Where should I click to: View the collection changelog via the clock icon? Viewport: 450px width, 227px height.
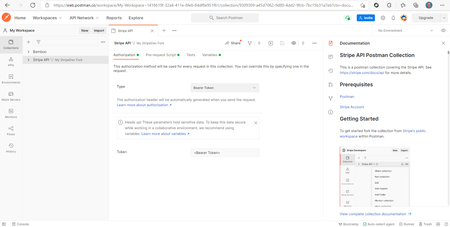[x=331, y=70]
